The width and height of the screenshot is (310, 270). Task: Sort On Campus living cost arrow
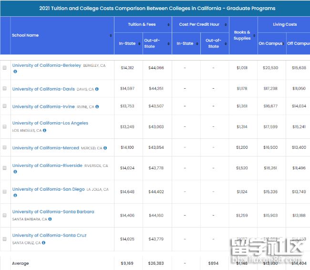point(283,44)
